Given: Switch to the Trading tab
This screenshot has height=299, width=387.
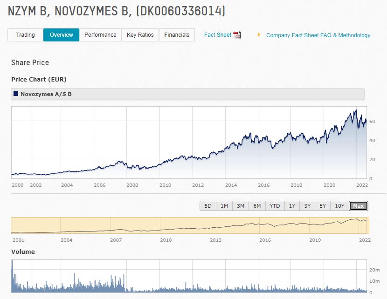Looking at the screenshot, I should point(26,34).
